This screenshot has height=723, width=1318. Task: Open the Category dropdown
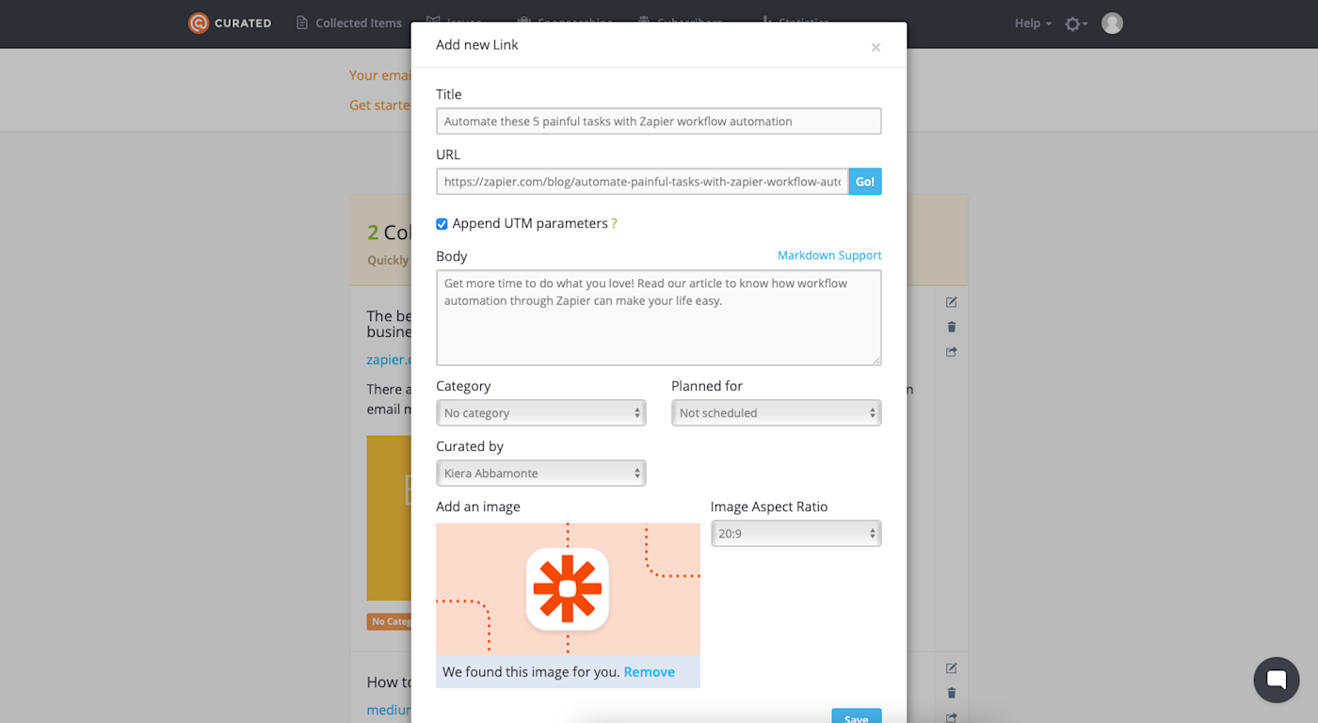[x=541, y=412]
